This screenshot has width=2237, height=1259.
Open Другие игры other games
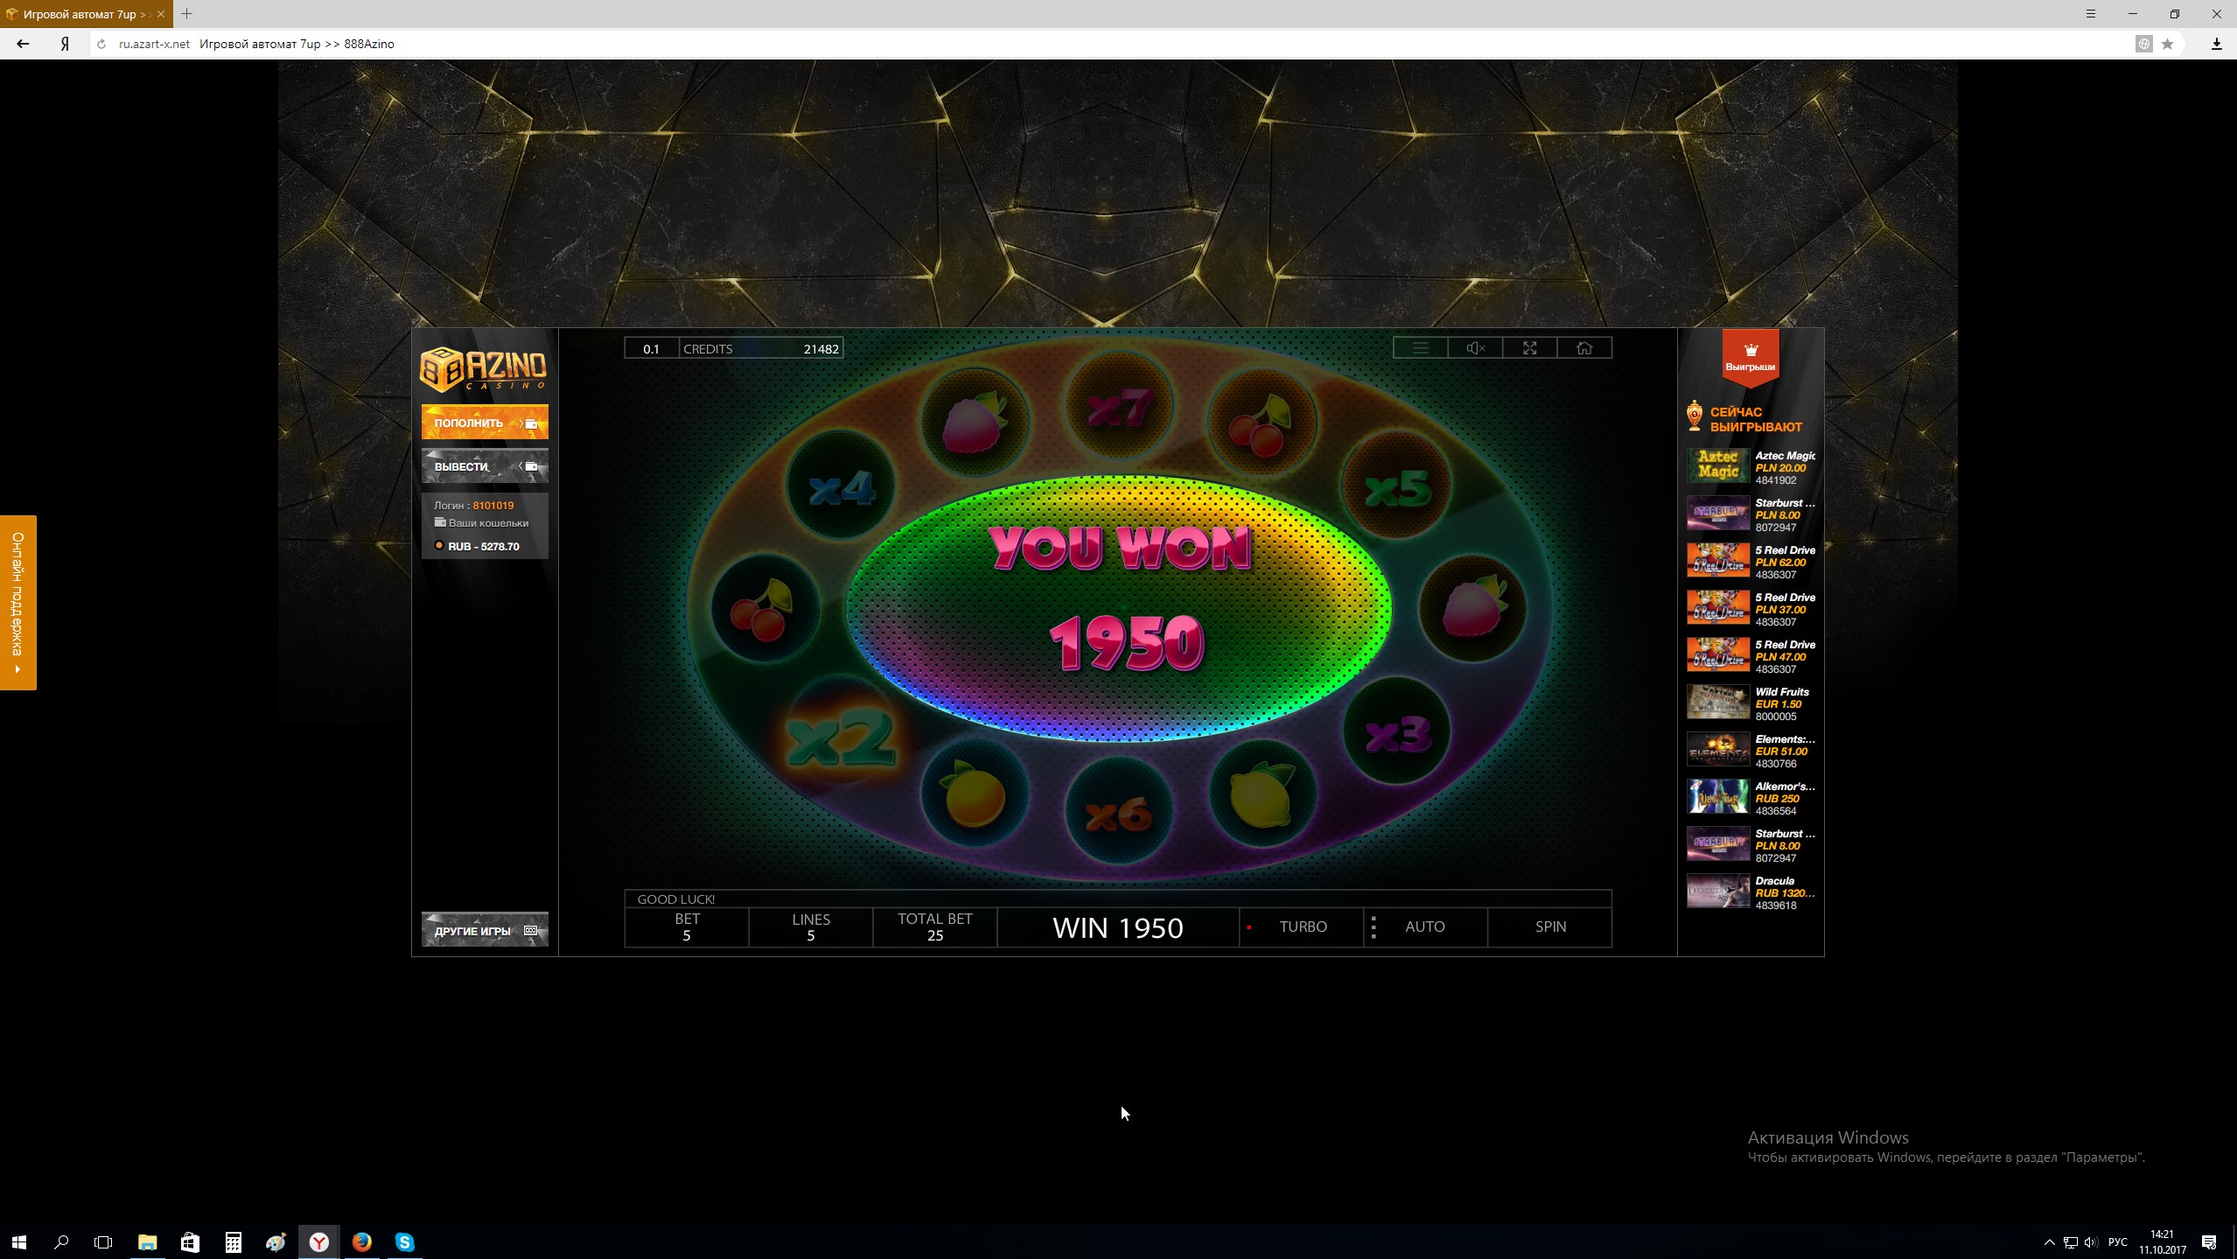point(485,931)
